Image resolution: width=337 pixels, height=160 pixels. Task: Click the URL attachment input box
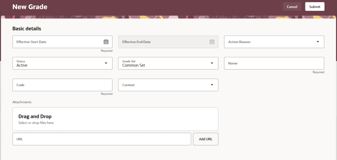coord(101,139)
